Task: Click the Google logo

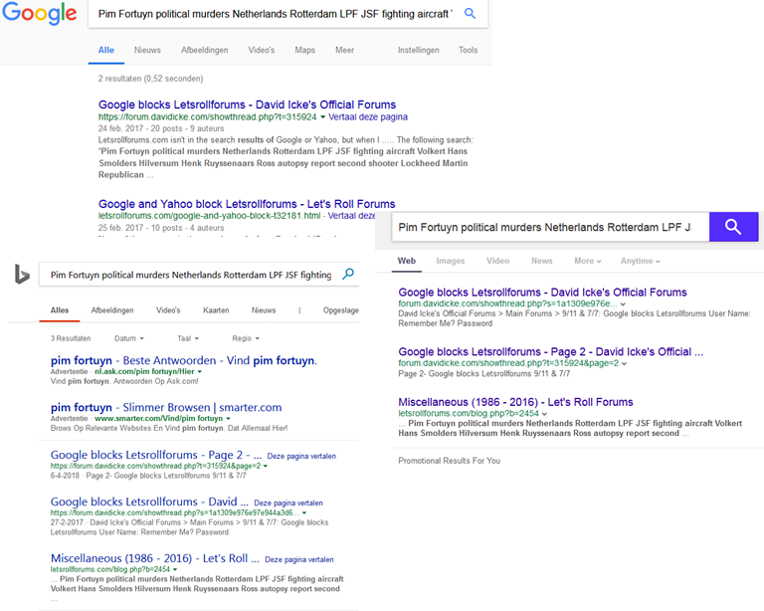Action: pos(40,13)
